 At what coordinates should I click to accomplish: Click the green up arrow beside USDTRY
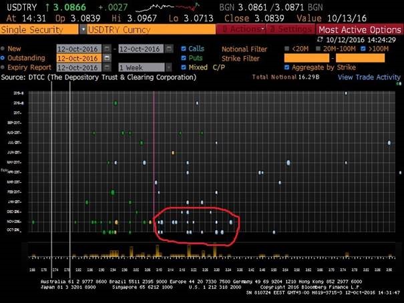click(x=47, y=7)
